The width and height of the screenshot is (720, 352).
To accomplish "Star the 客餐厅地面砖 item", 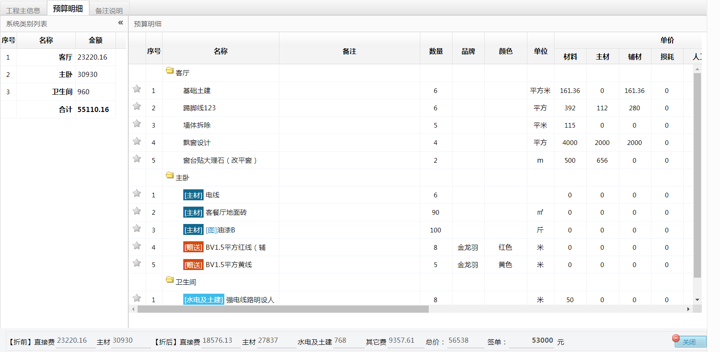I will coord(137,211).
